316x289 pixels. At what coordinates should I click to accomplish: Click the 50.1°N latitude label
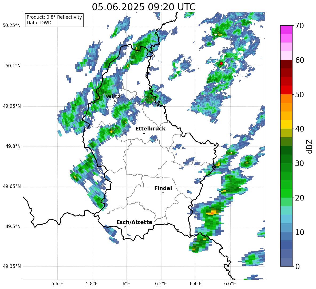(x=13, y=66)
